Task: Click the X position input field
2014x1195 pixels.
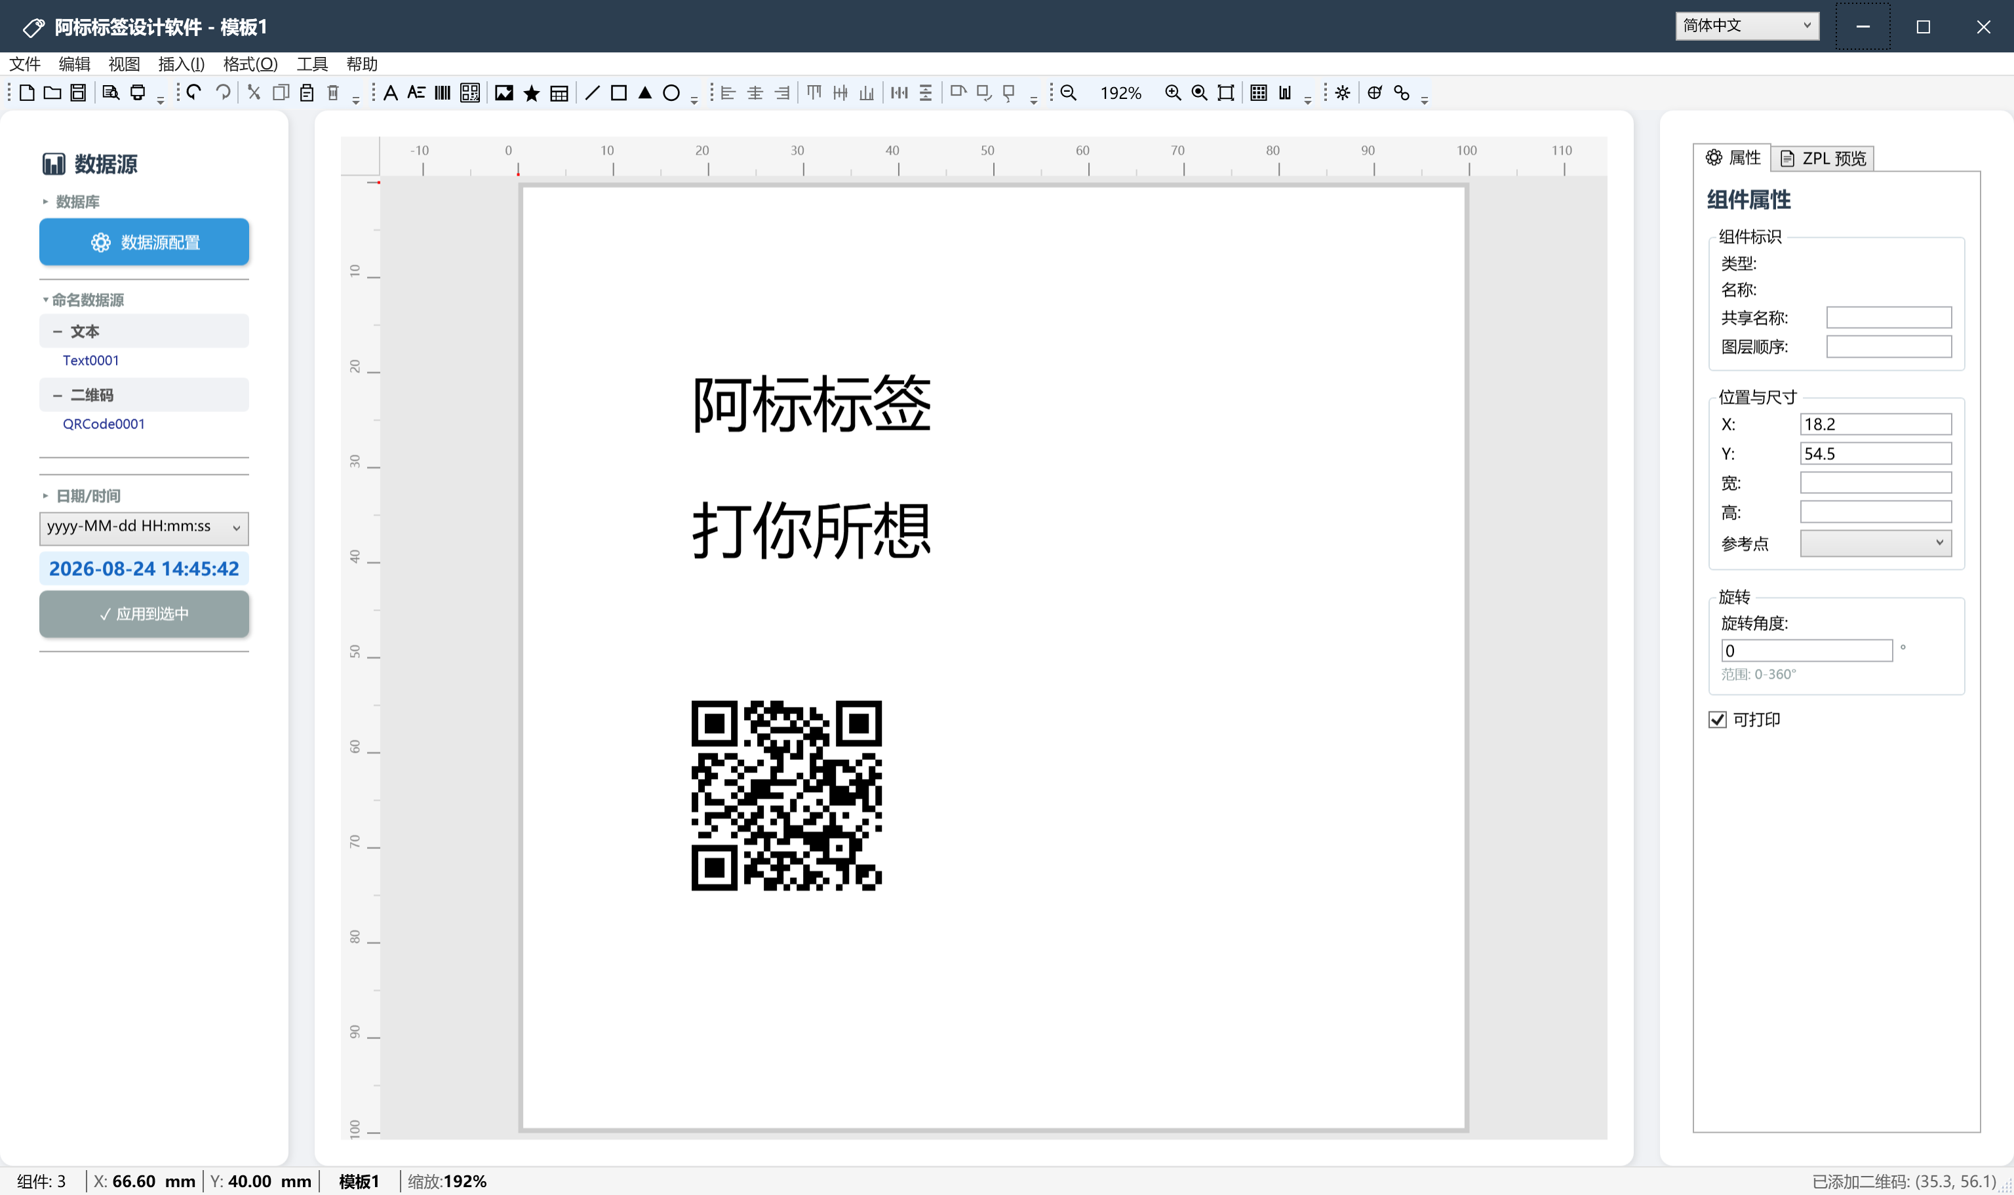Action: 1876,424
